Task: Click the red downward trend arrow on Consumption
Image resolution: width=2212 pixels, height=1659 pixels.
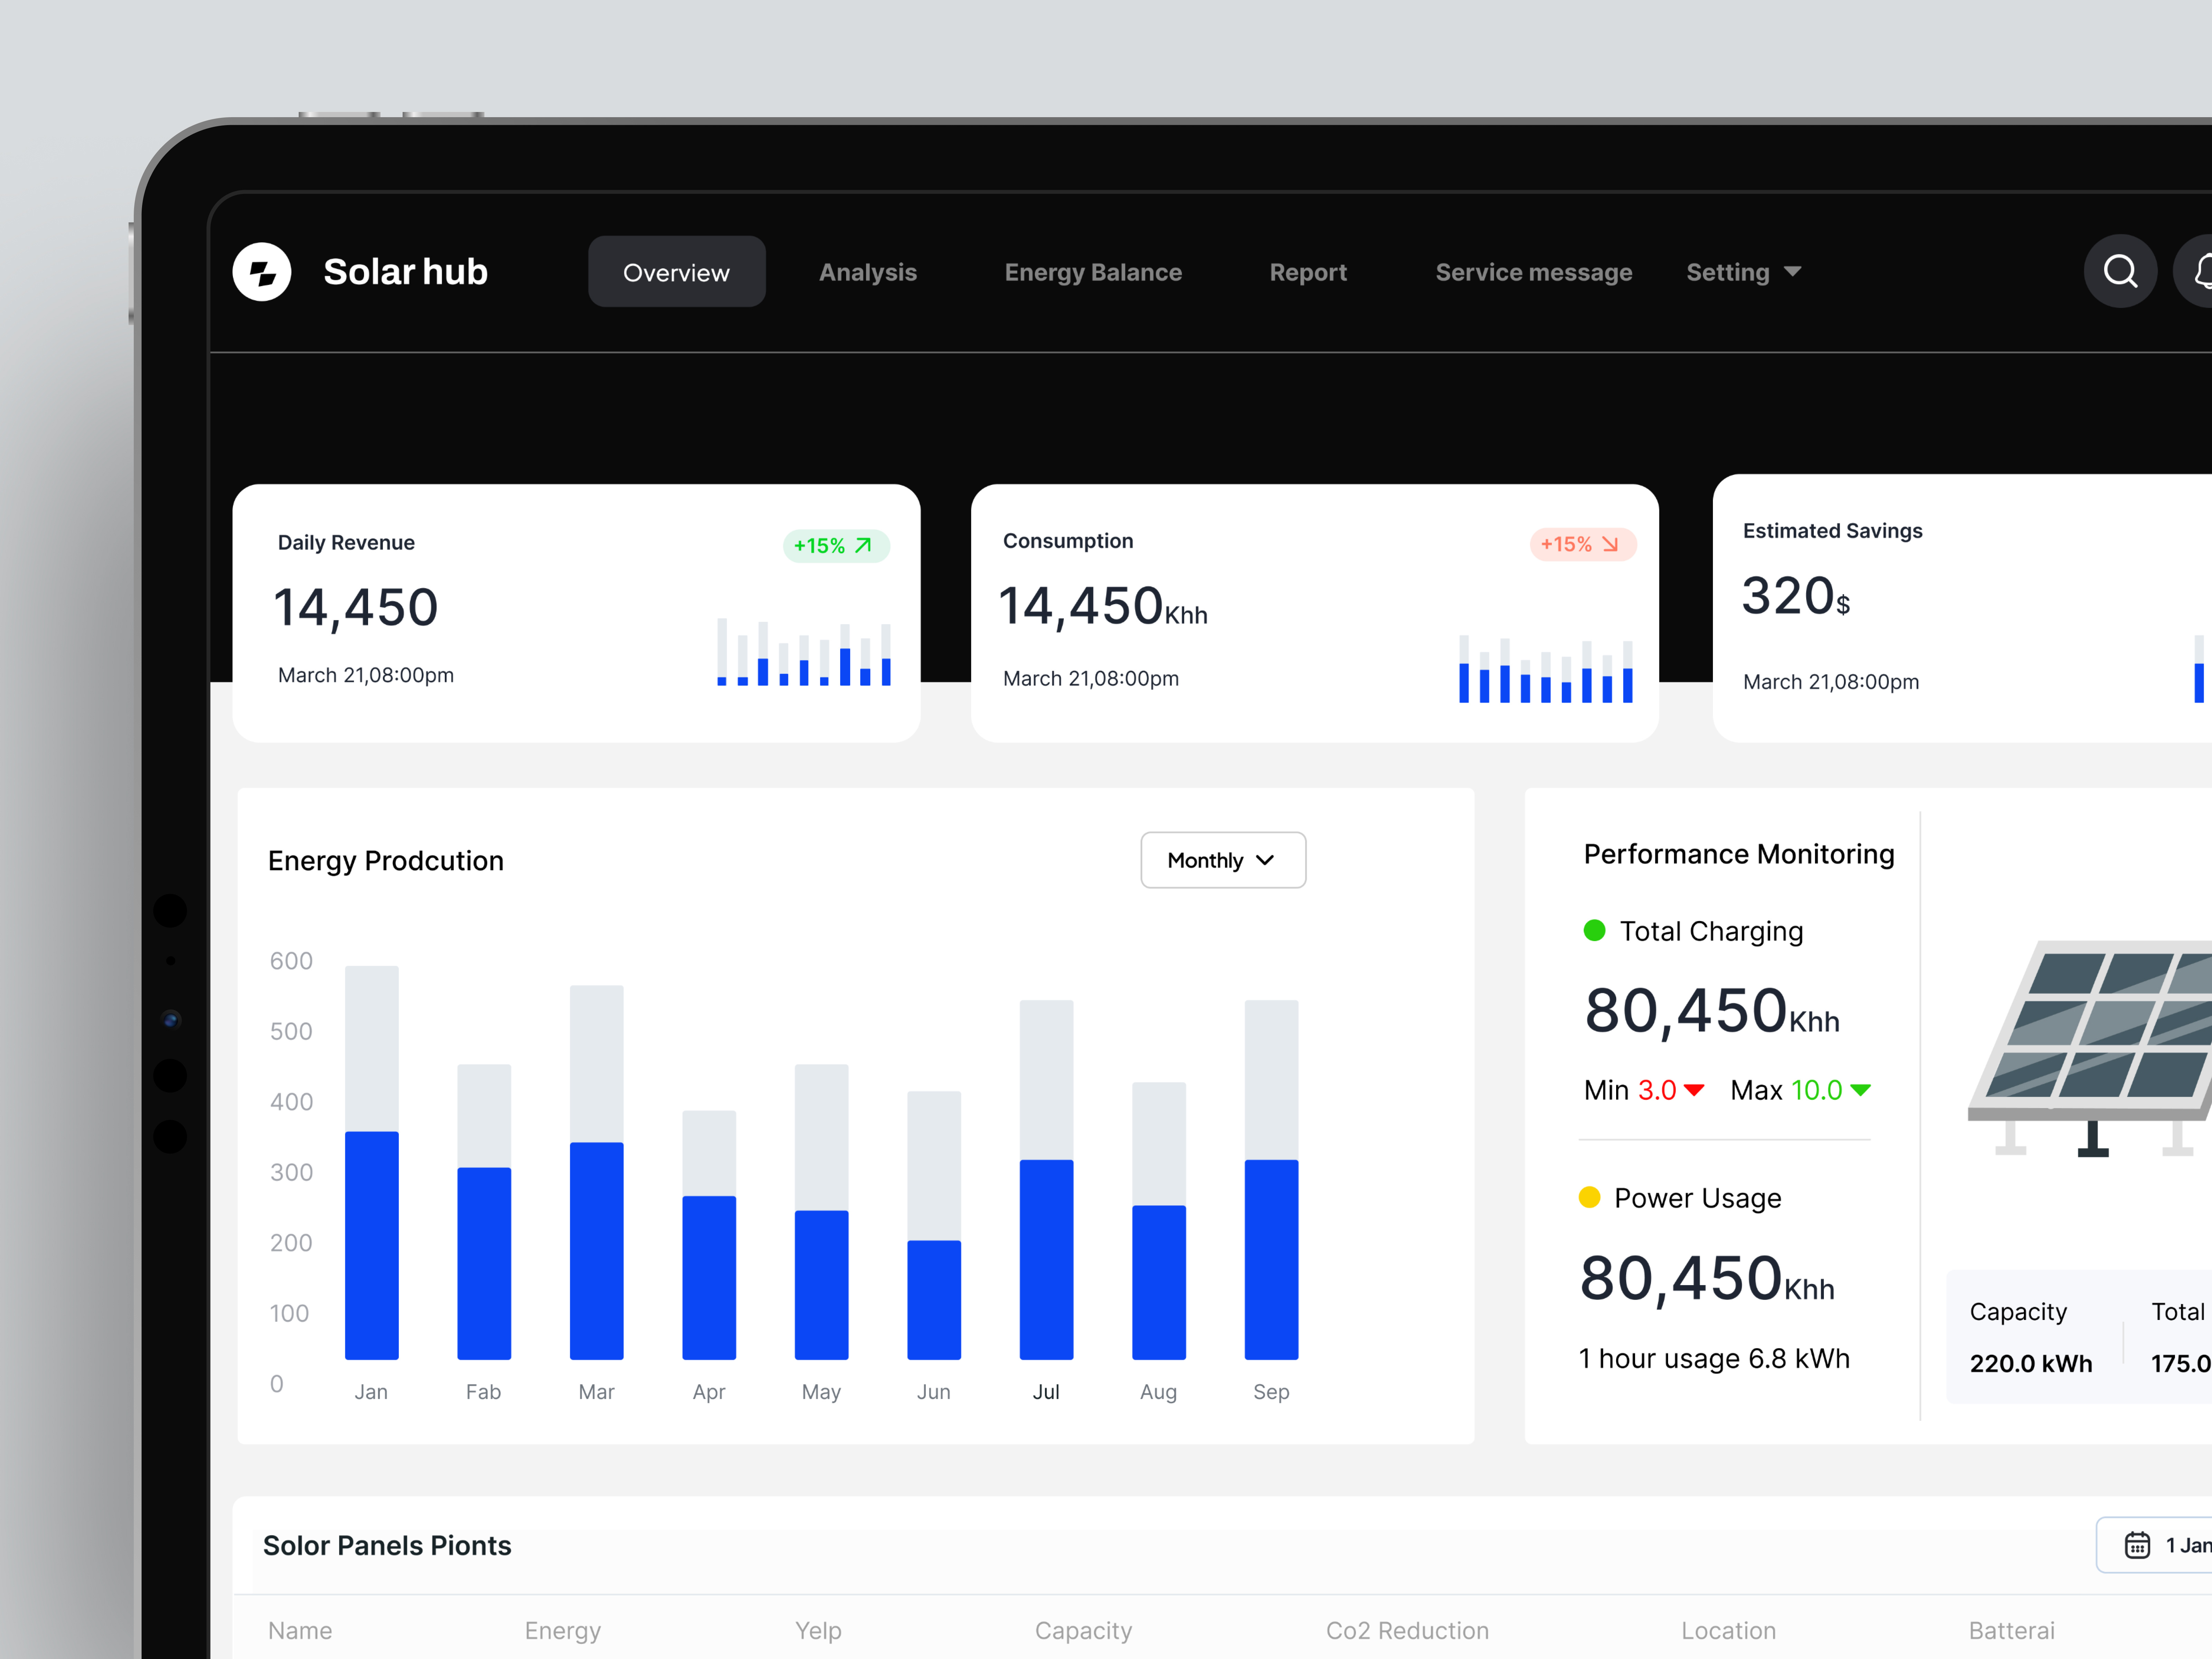Action: coord(1611,544)
